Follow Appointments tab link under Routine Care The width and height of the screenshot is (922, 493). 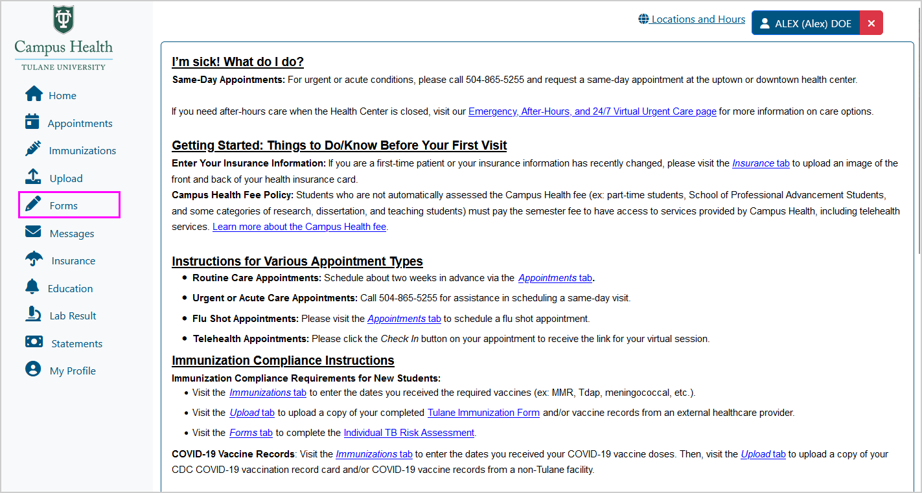[x=555, y=277]
